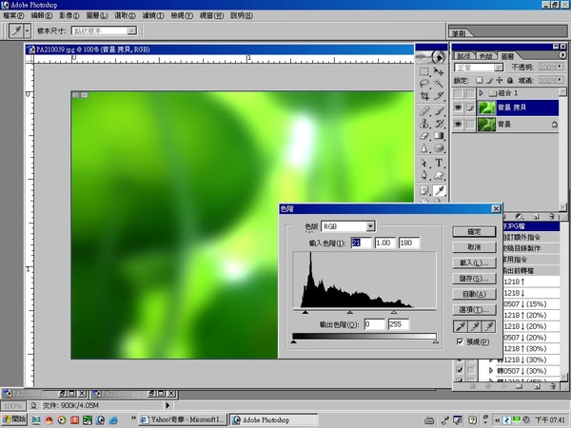Pick the white point eyedropper in Levels

pyautogui.click(x=489, y=326)
